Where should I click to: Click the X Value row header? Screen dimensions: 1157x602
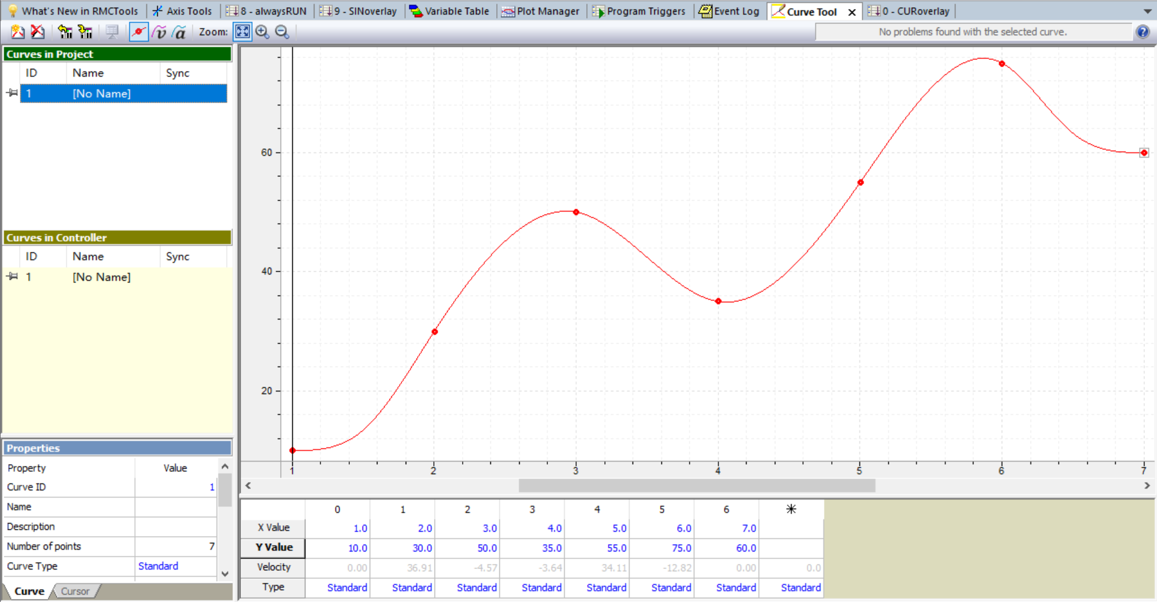pyautogui.click(x=274, y=528)
